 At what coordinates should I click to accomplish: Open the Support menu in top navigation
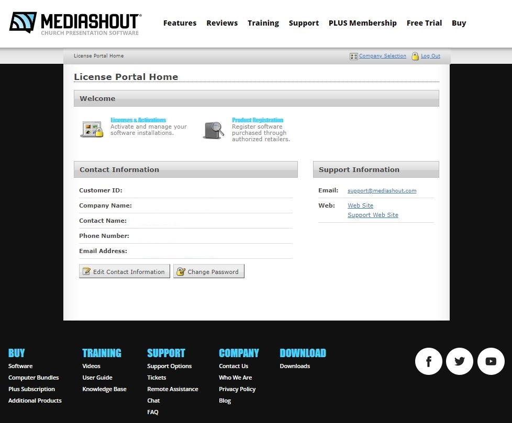(304, 23)
